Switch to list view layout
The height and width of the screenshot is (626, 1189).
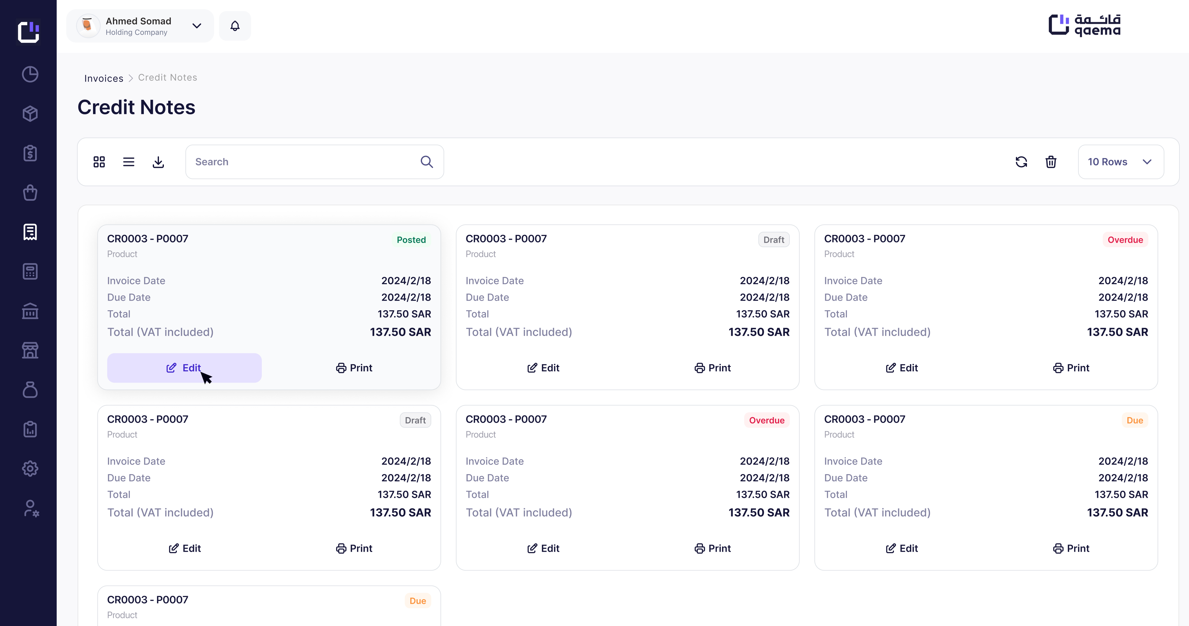click(x=129, y=162)
